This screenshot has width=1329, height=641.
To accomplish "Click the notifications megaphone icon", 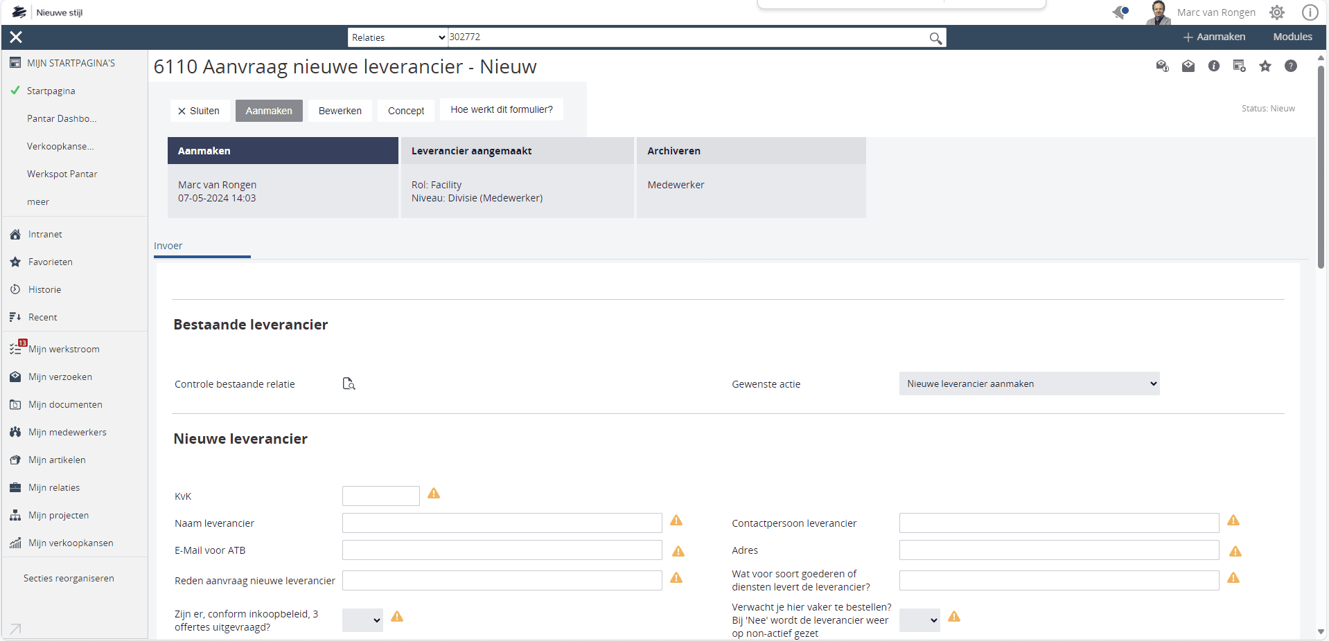I will tap(1120, 12).
